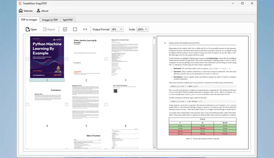Check the box for page 3
The width and height of the screenshot is (274, 158).
pos(106,59)
